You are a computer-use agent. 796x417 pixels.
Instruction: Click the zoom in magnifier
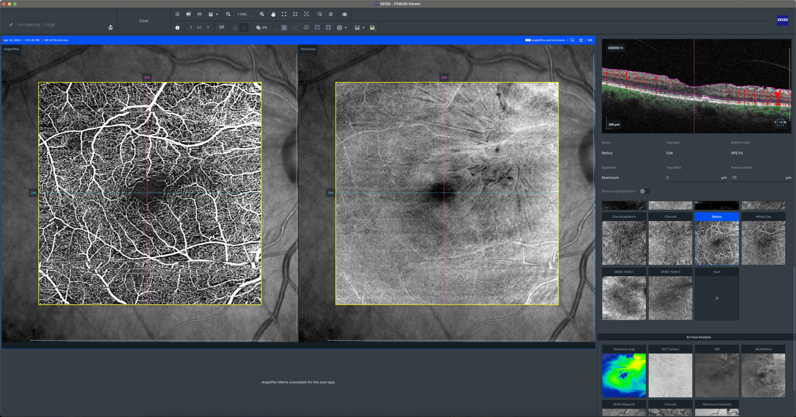click(262, 14)
